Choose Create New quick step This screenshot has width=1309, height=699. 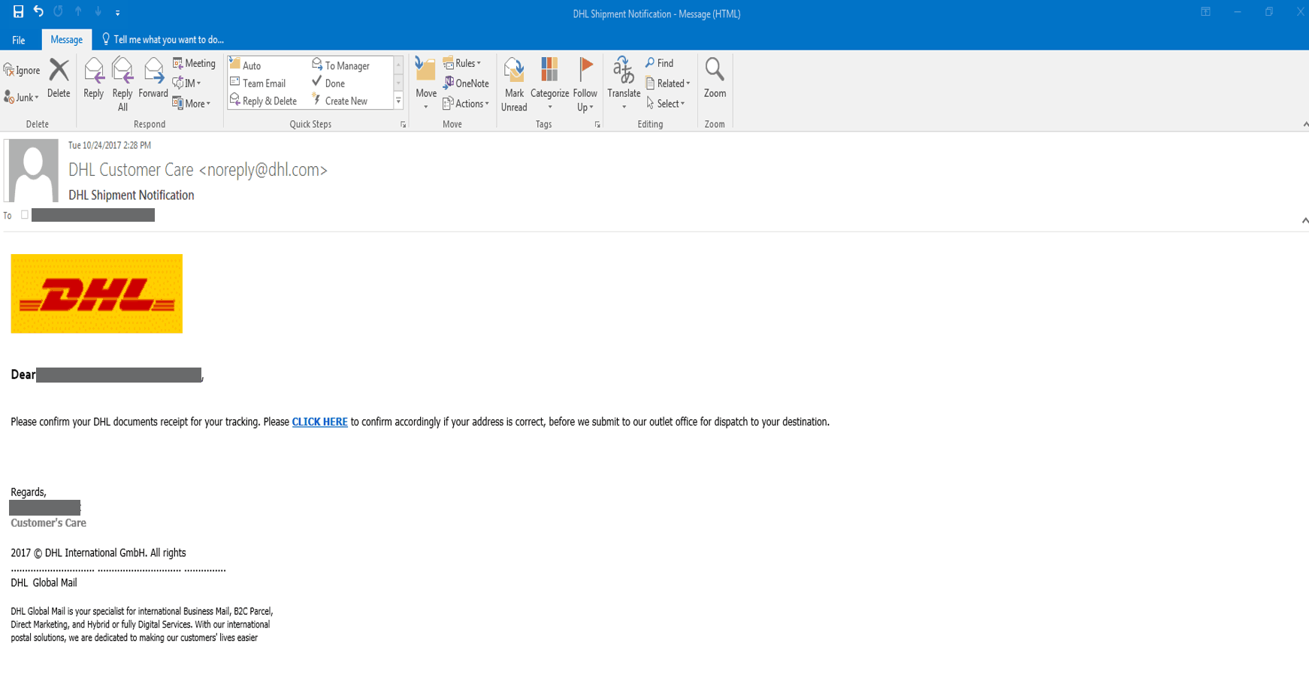pos(340,101)
